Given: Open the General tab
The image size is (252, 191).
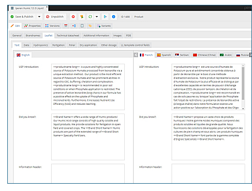Looking at the screenshot, I should [17, 36].
